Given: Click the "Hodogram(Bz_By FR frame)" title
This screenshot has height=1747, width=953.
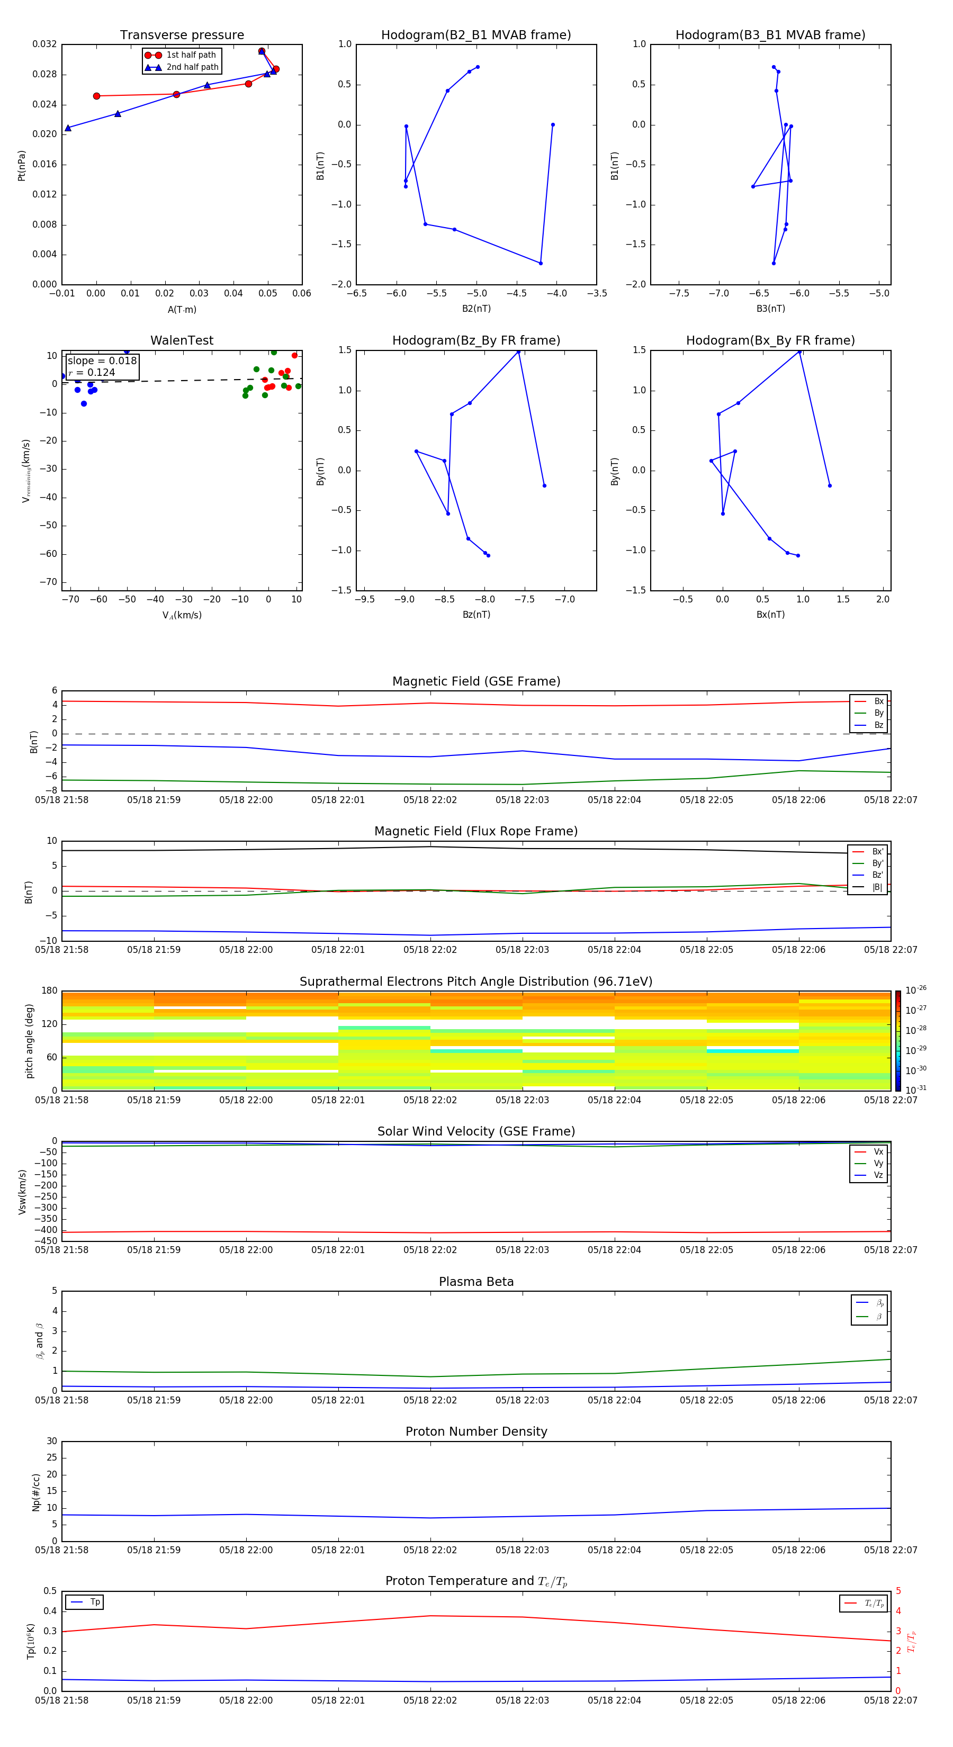Looking at the screenshot, I should [476, 340].
